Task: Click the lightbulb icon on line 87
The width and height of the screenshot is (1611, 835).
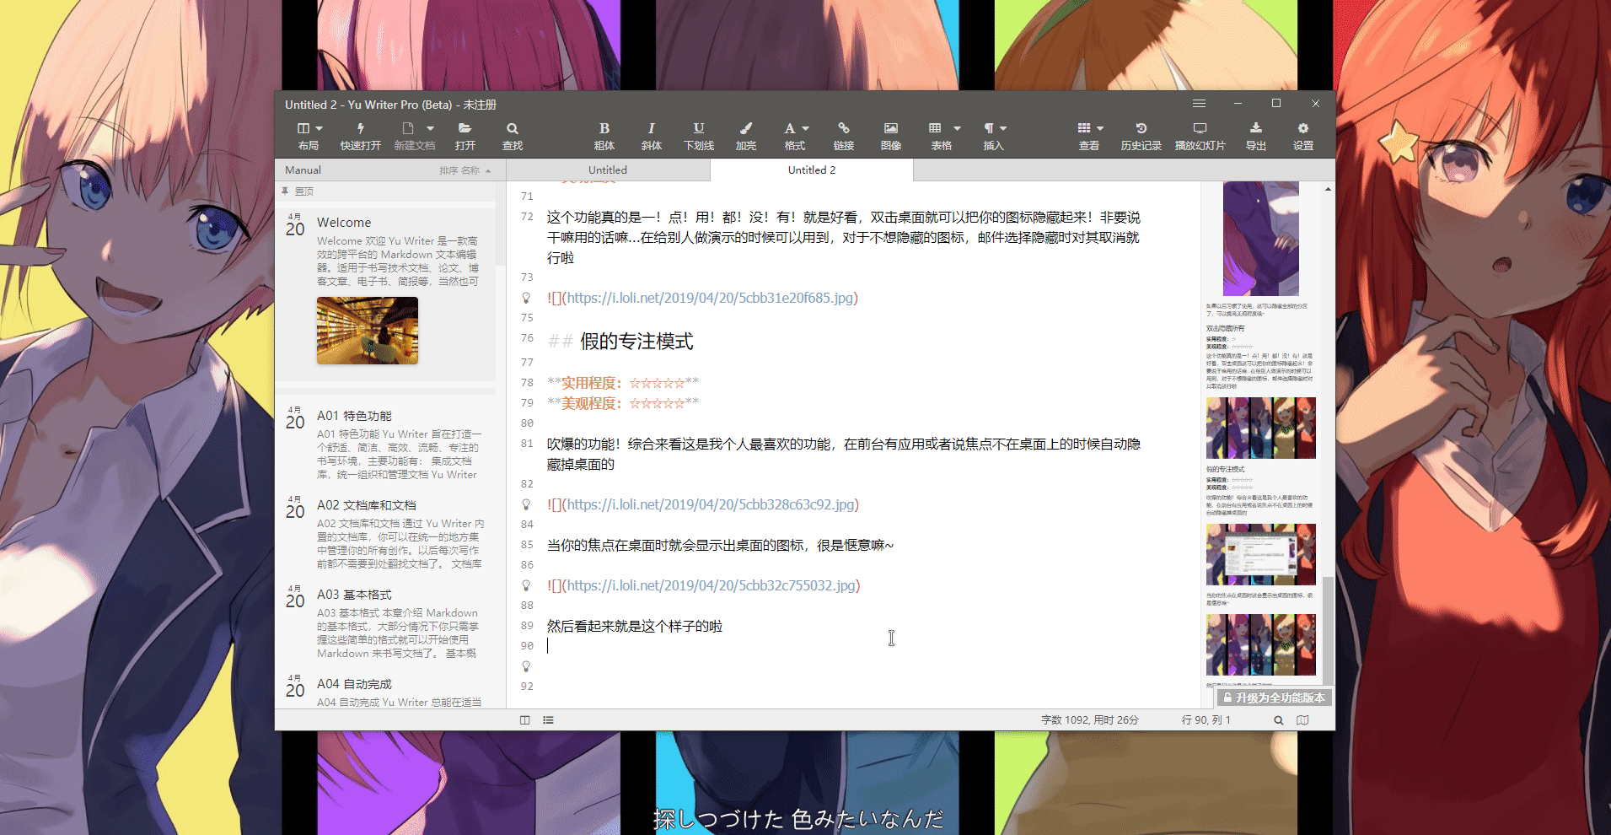Action: [526, 585]
